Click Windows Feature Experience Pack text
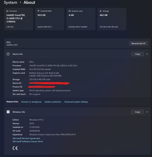Viewport: 152px width, 157px height. pos(52,135)
